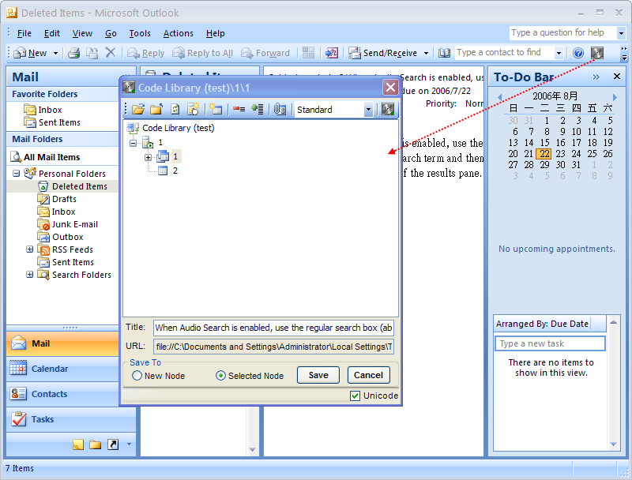Image resolution: width=632 pixels, height=480 pixels.
Task: Open the File menu
Action: tap(24, 33)
